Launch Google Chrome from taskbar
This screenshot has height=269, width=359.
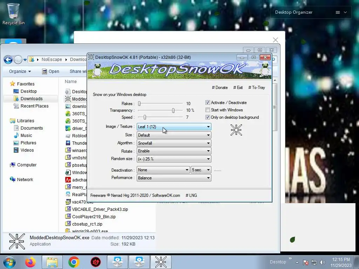click(x=74, y=262)
